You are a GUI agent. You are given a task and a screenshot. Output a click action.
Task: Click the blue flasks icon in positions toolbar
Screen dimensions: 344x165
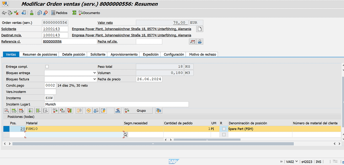(x=96, y=110)
